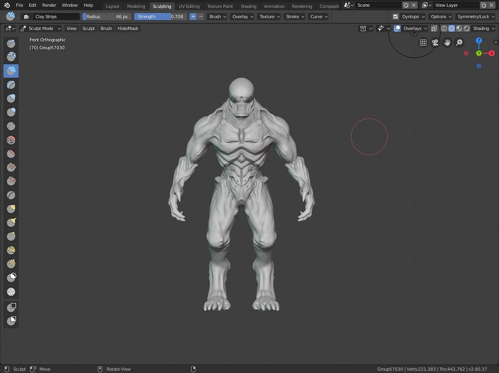The height and width of the screenshot is (373, 499).
Task: Click the magnifier icon to zoom the viewport
Action: (x=459, y=42)
